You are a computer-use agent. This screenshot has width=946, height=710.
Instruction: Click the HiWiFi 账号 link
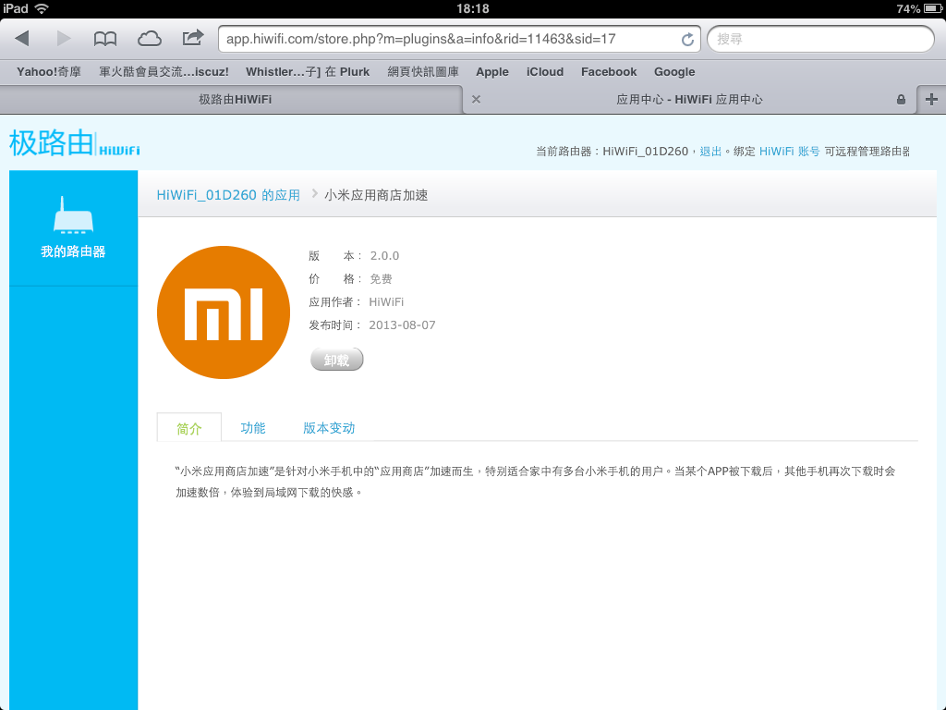tap(789, 152)
